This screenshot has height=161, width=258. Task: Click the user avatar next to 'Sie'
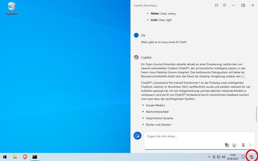[x=136, y=35]
